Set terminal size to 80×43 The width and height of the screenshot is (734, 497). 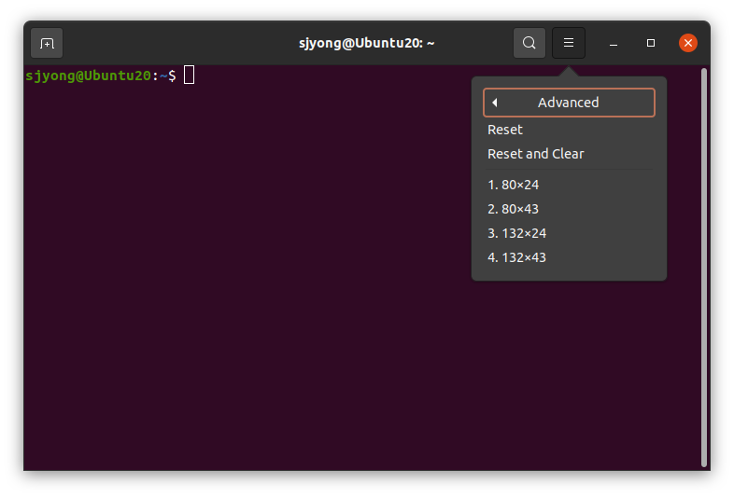pyautogui.click(x=569, y=209)
